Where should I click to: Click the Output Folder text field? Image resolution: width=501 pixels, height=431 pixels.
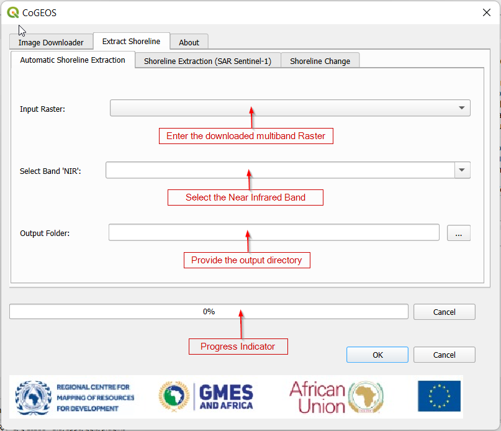tap(274, 232)
